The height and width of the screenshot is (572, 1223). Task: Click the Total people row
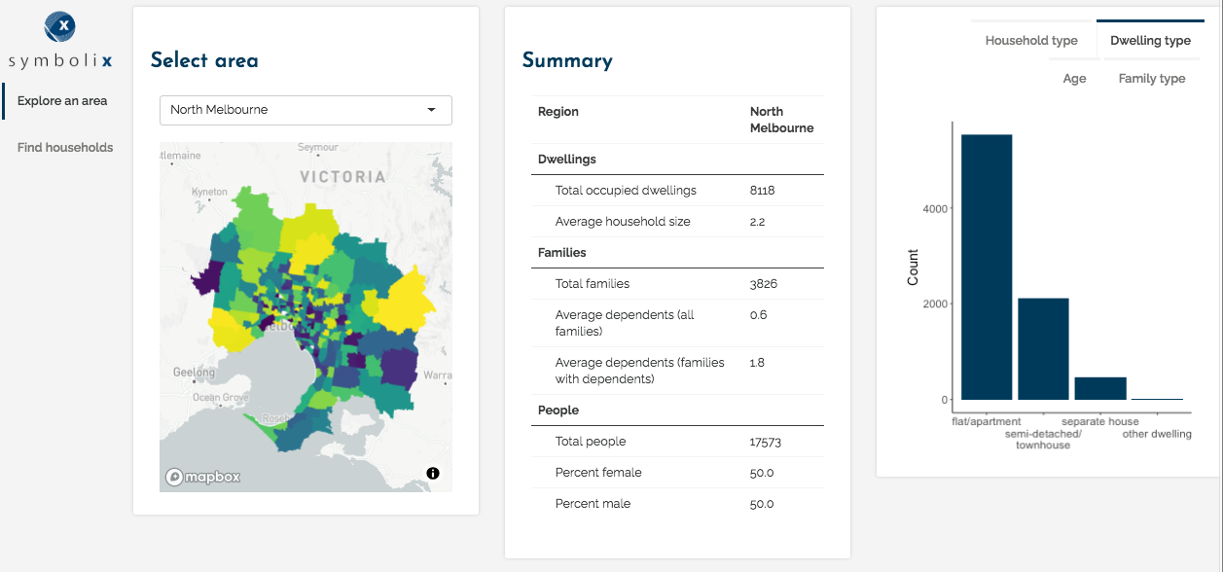pos(677,442)
